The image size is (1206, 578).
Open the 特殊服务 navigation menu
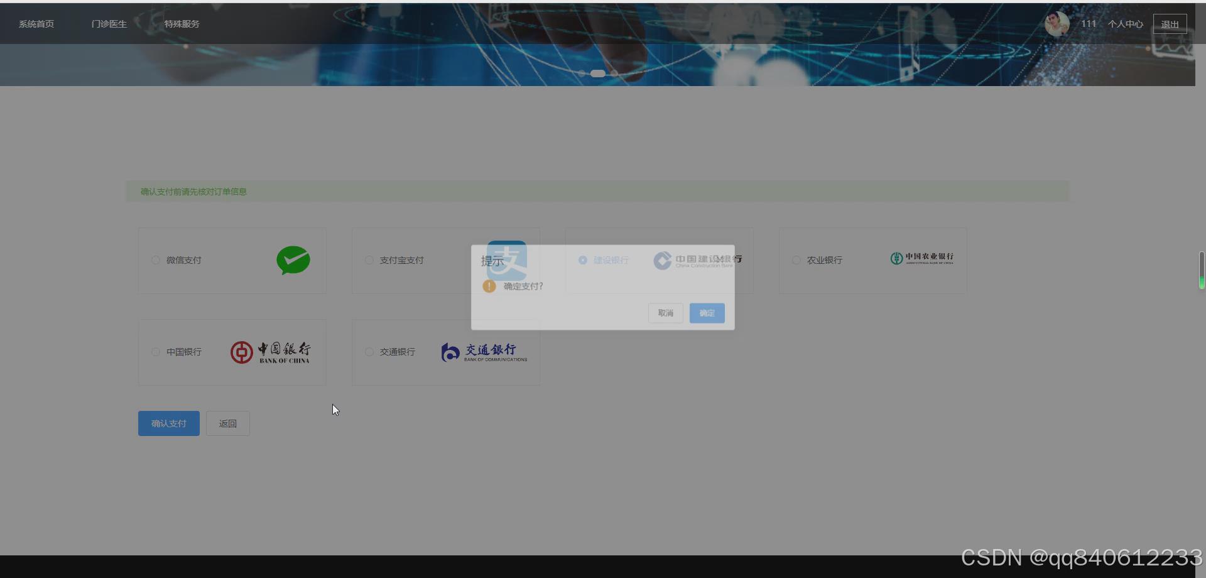182,24
